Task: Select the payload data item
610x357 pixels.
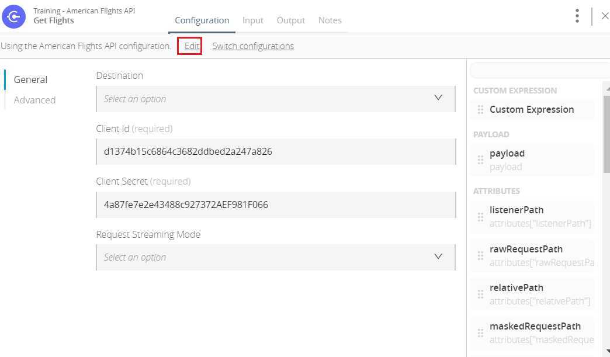Action: [533, 160]
